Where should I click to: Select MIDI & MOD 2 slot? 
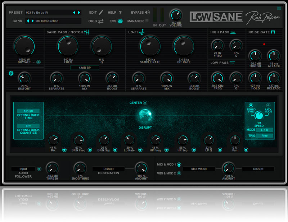point(179,174)
